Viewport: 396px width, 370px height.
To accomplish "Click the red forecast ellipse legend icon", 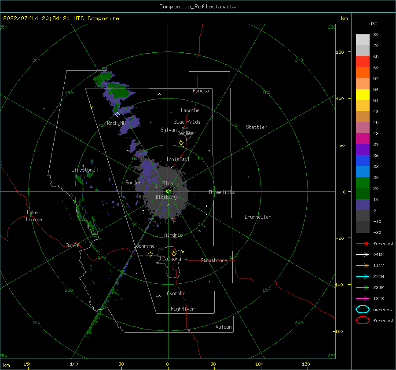I will (x=363, y=320).
